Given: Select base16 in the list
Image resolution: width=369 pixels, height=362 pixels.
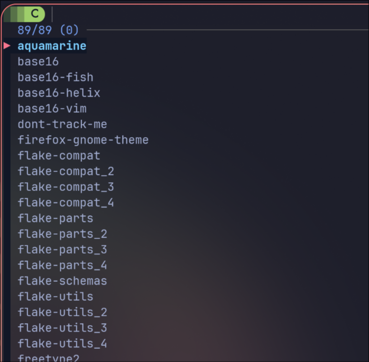Looking at the screenshot, I should (x=38, y=62).
